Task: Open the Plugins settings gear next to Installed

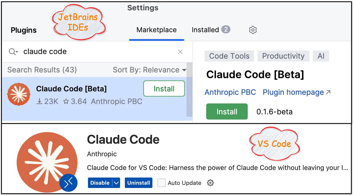Action: 252,30
